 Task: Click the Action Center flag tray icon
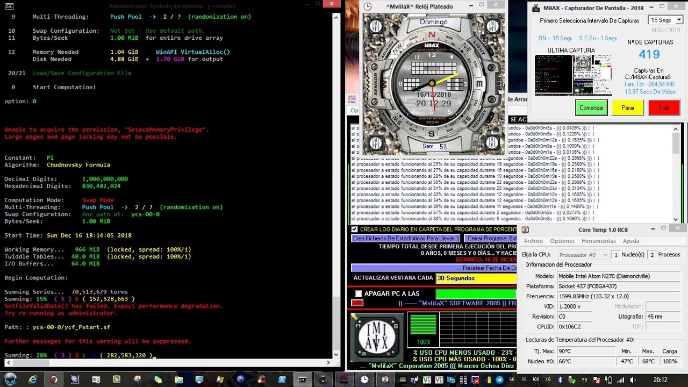click(597, 380)
